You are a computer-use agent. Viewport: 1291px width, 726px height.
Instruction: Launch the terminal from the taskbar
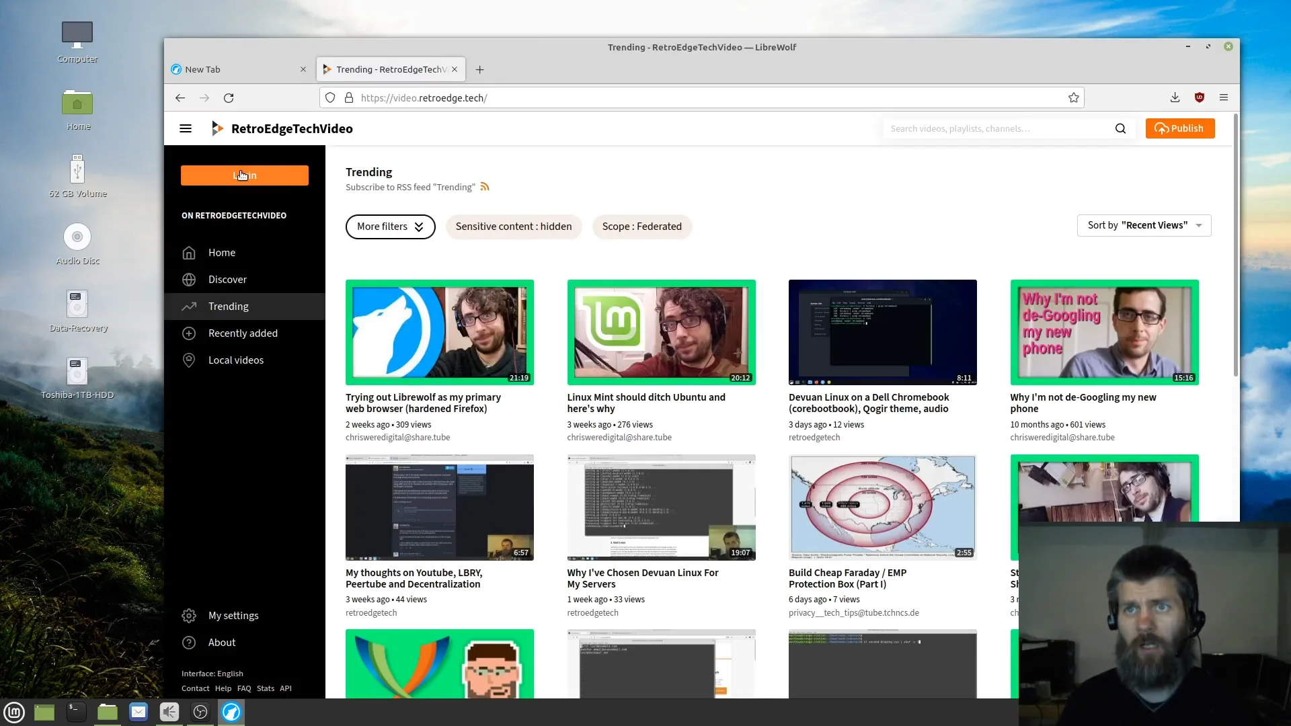click(77, 712)
